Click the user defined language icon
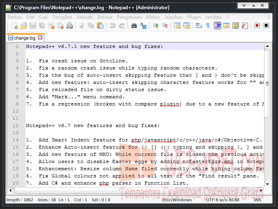Image resolution: width=278 pixels, height=209 pixels. (226, 26)
